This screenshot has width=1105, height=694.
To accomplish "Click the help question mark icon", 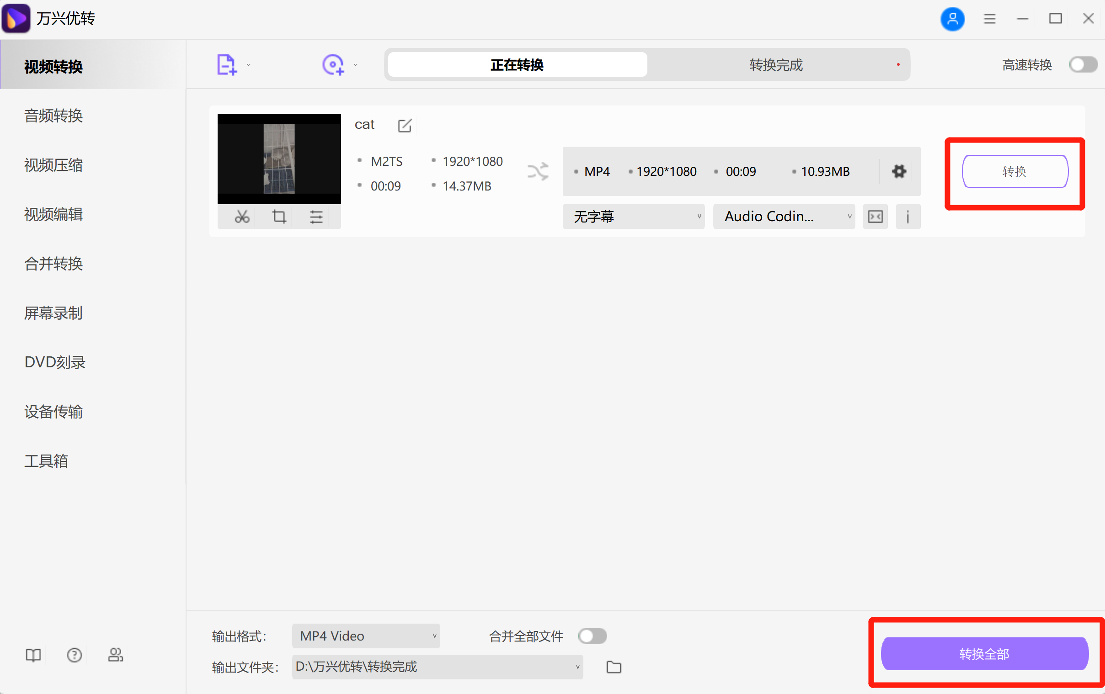I will tap(74, 655).
